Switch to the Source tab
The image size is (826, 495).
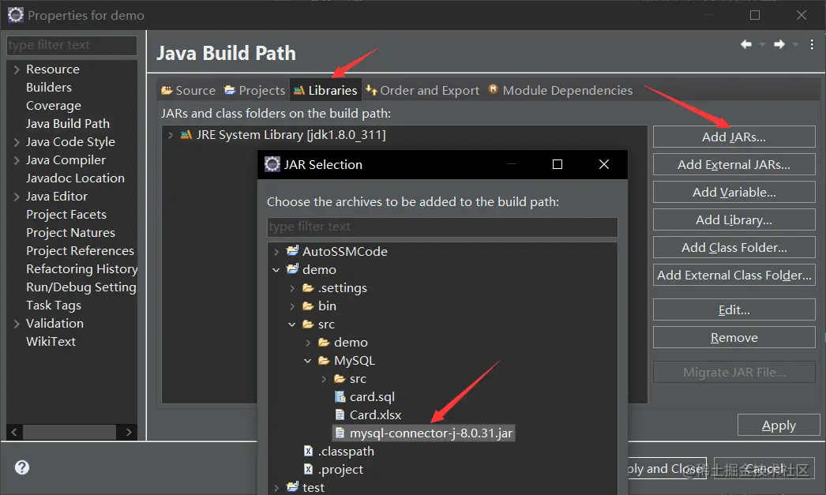(x=188, y=91)
